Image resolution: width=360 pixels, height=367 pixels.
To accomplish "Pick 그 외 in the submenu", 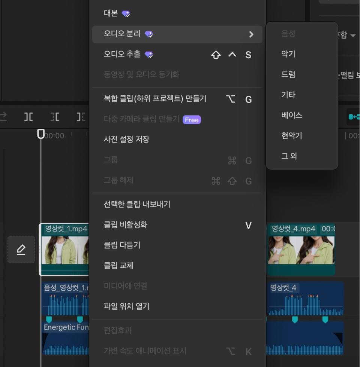I will 302,156.
